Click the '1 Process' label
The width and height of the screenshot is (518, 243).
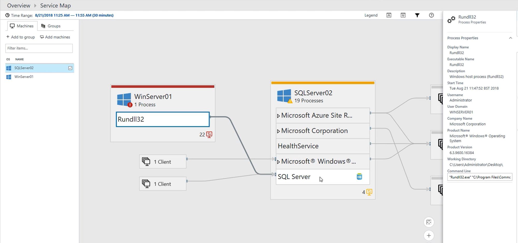(x=145, y=105)
